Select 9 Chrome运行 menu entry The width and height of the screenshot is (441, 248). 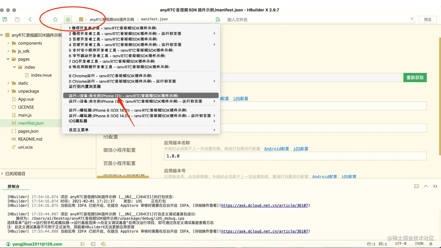(x=141, y=76)
